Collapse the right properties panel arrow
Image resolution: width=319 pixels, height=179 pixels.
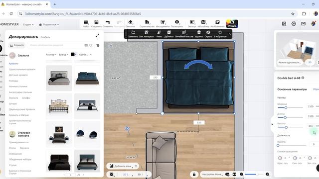coord(272,124)
